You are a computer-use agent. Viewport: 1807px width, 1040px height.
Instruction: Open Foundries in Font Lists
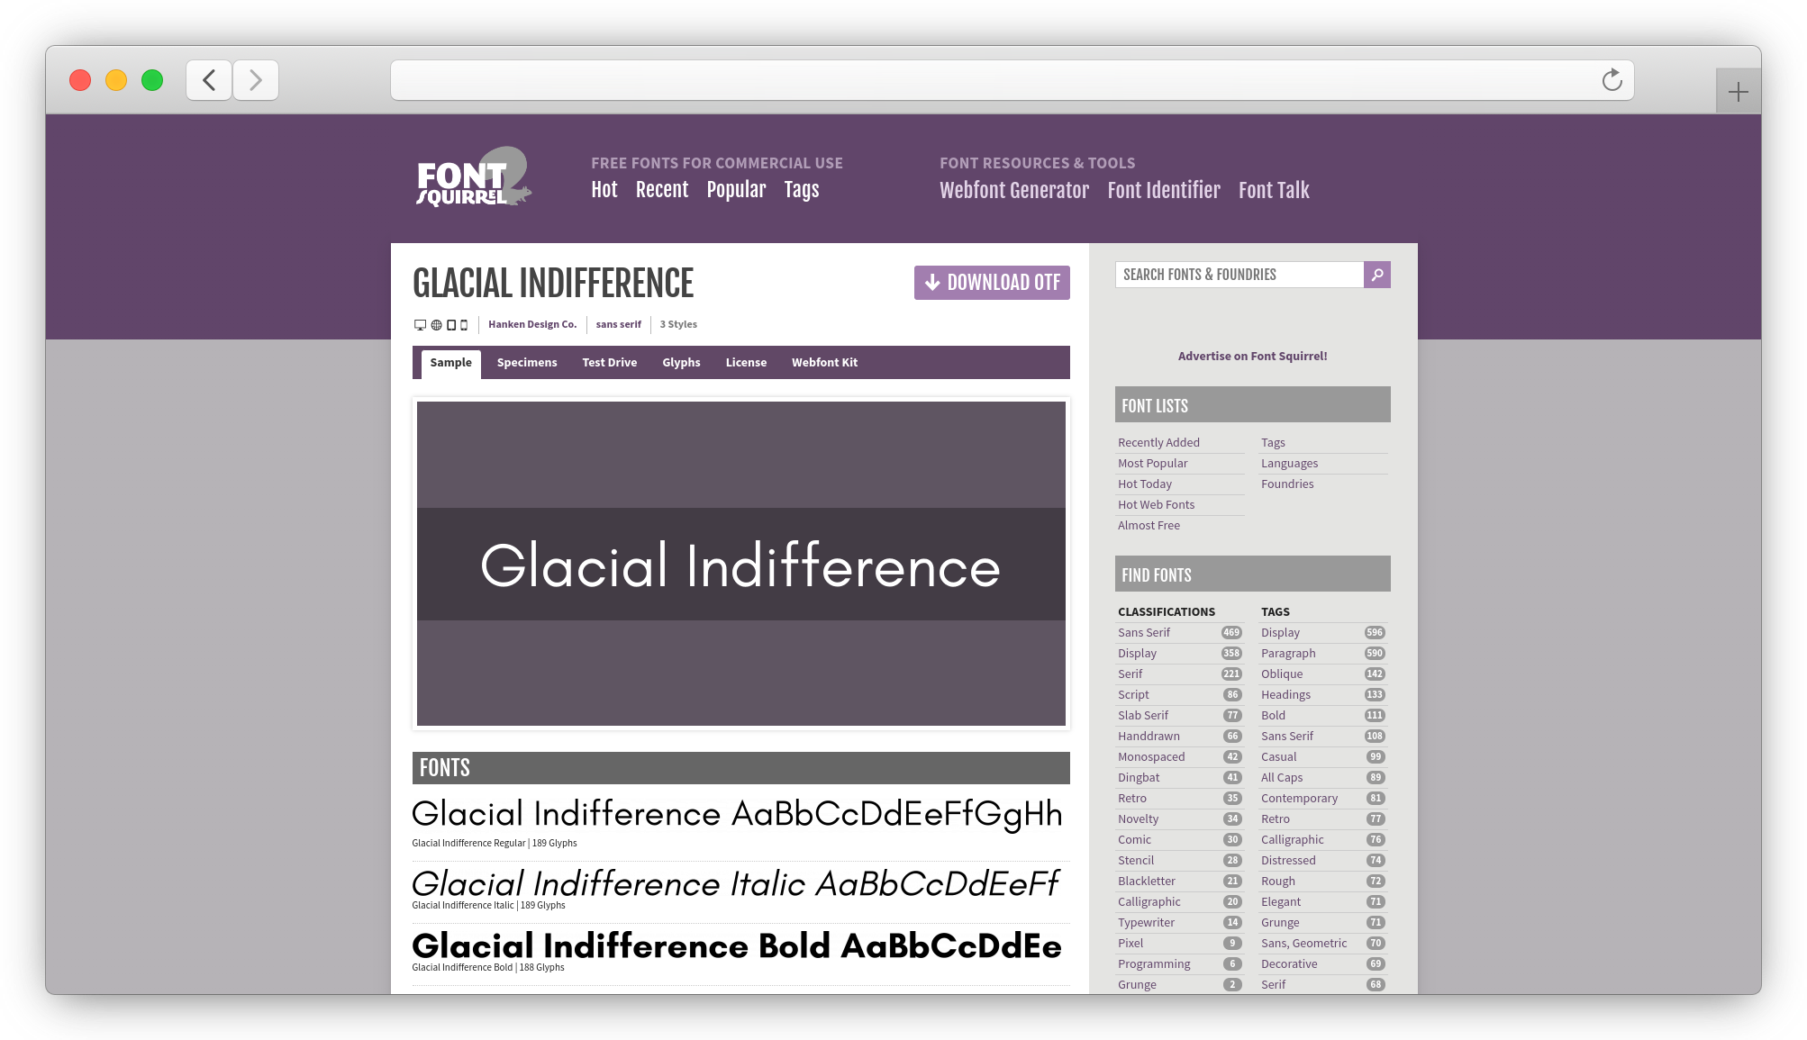1287,484
